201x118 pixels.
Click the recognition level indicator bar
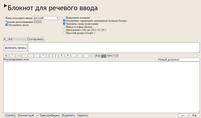tap(37, 22)
